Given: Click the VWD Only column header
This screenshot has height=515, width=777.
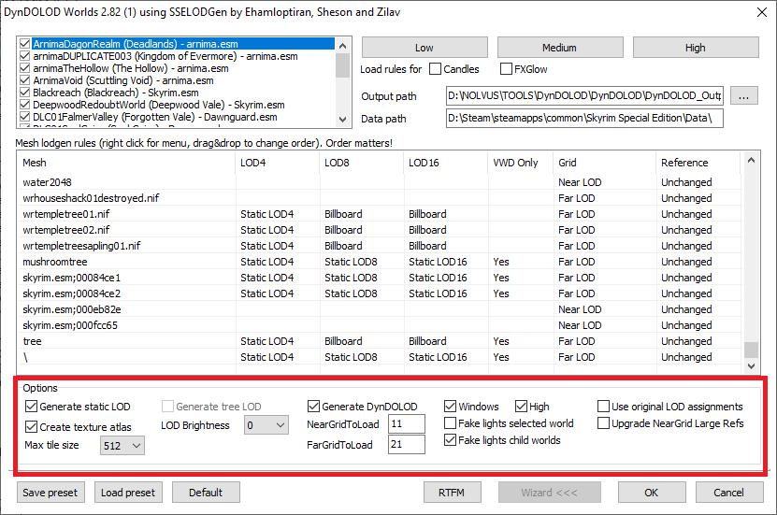Looking at the screenshot, I should tap(521, 163).
